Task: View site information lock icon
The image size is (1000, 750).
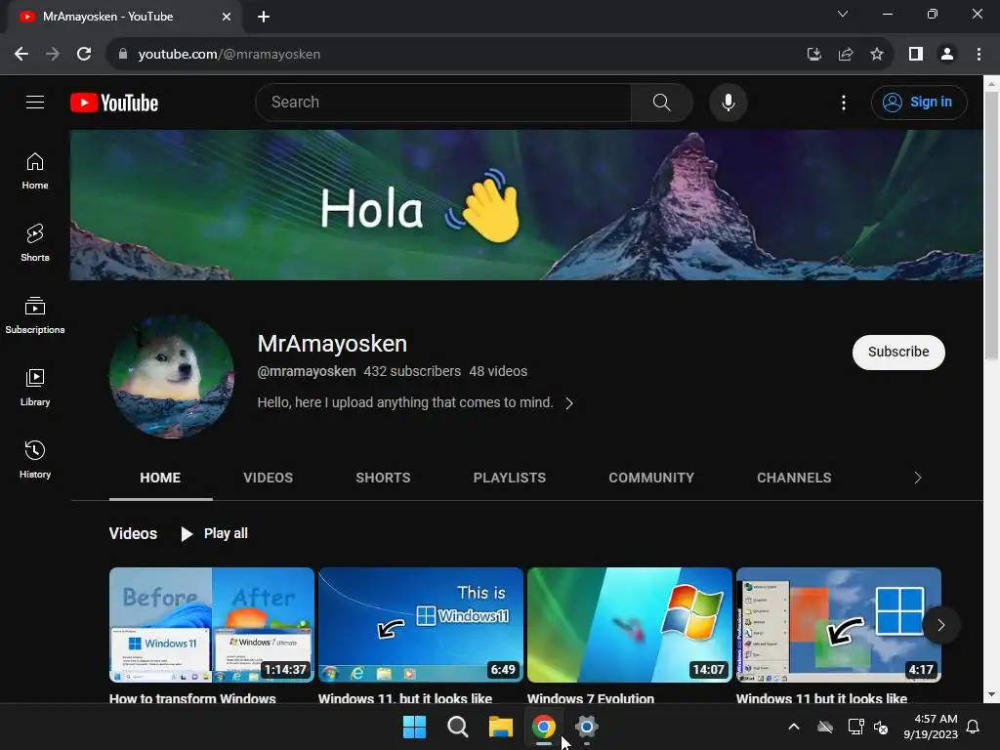Action: [123, 55]
